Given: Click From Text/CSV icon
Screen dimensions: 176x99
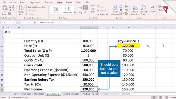Looking at the screenshot, I should pos(10,7).
